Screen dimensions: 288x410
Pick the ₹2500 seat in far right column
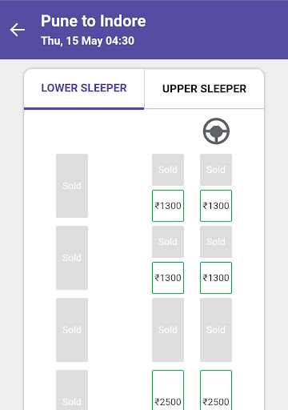216,390
